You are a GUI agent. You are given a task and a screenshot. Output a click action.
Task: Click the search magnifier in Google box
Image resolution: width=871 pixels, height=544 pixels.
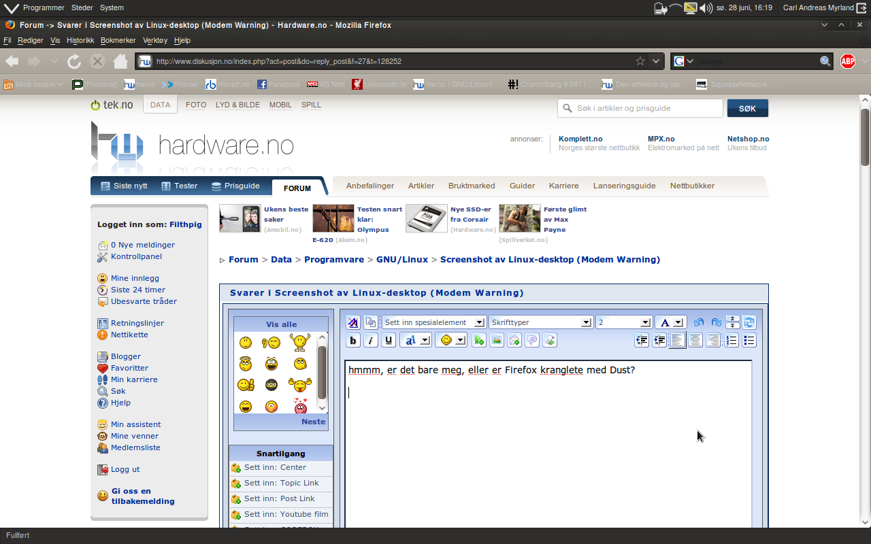825,61
